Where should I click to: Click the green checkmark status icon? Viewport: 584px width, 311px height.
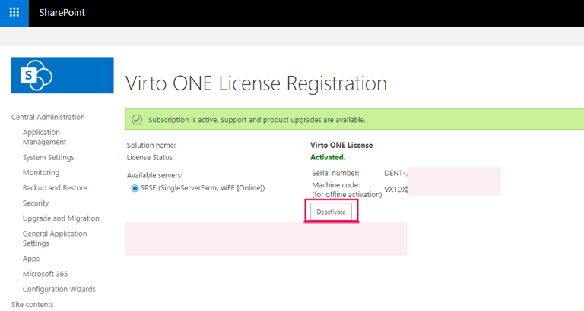pyautogui.click(x=137, y=120)
